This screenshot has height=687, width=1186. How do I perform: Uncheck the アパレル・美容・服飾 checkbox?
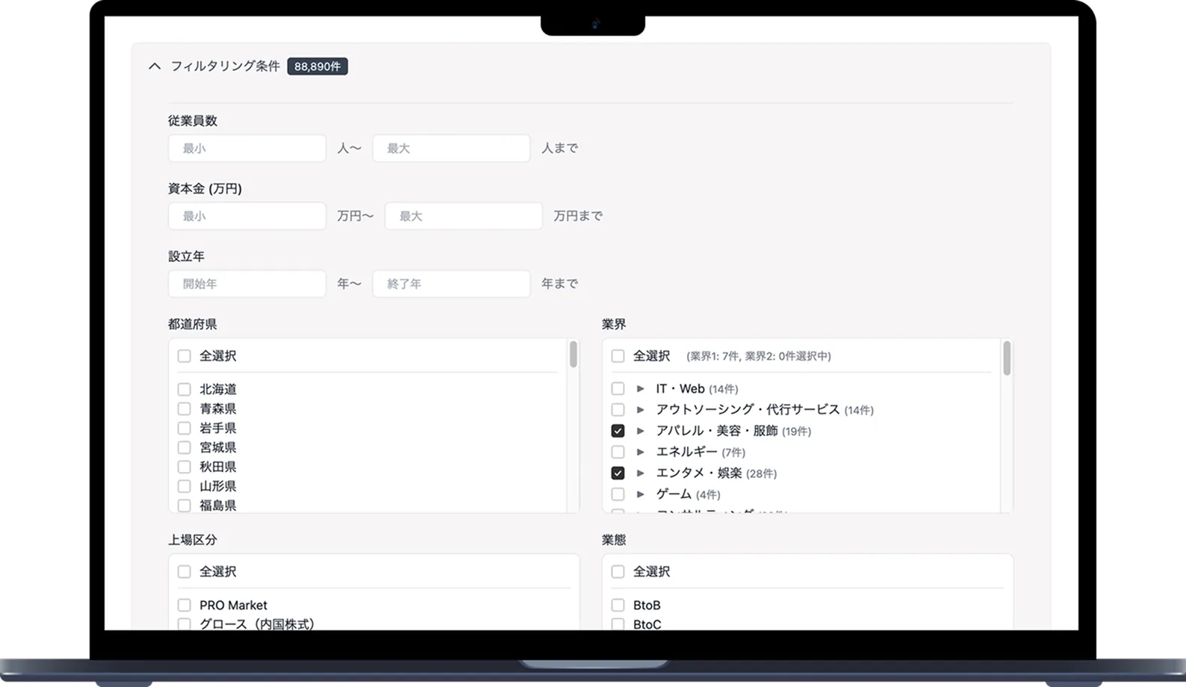pyautogui.click(x=618, y=431)
